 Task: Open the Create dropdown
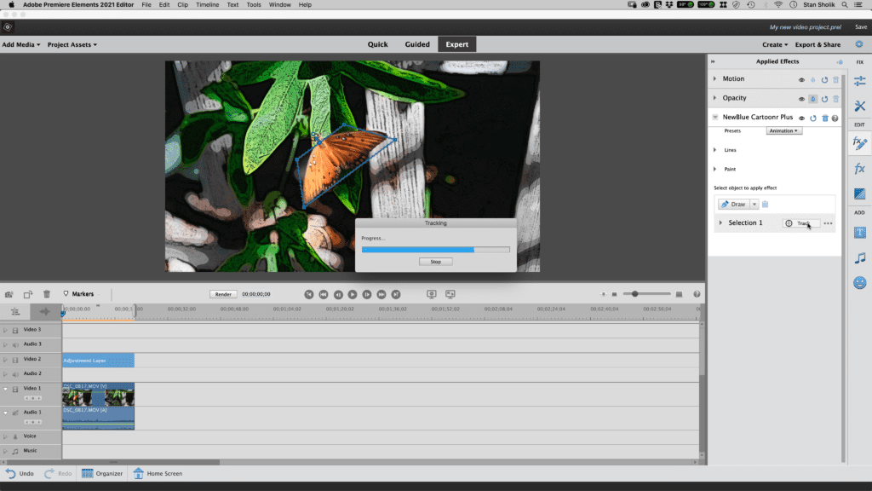[775, 44]
